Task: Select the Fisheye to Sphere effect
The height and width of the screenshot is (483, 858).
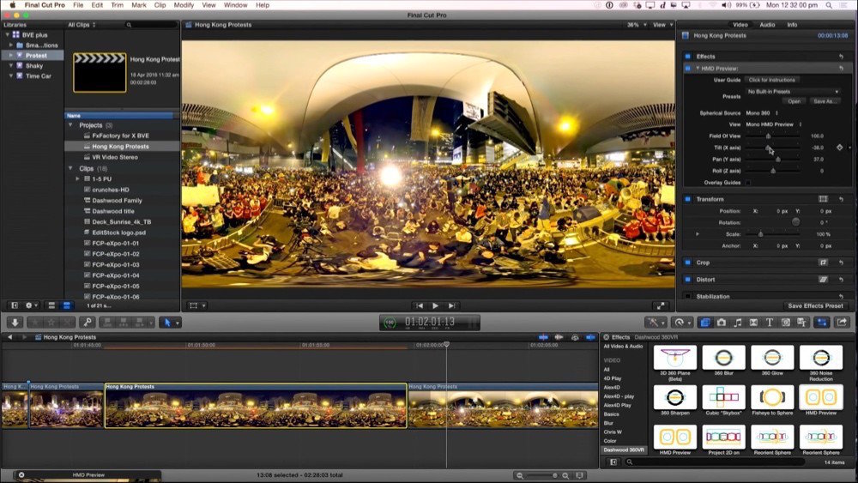Action: point(772,400)
